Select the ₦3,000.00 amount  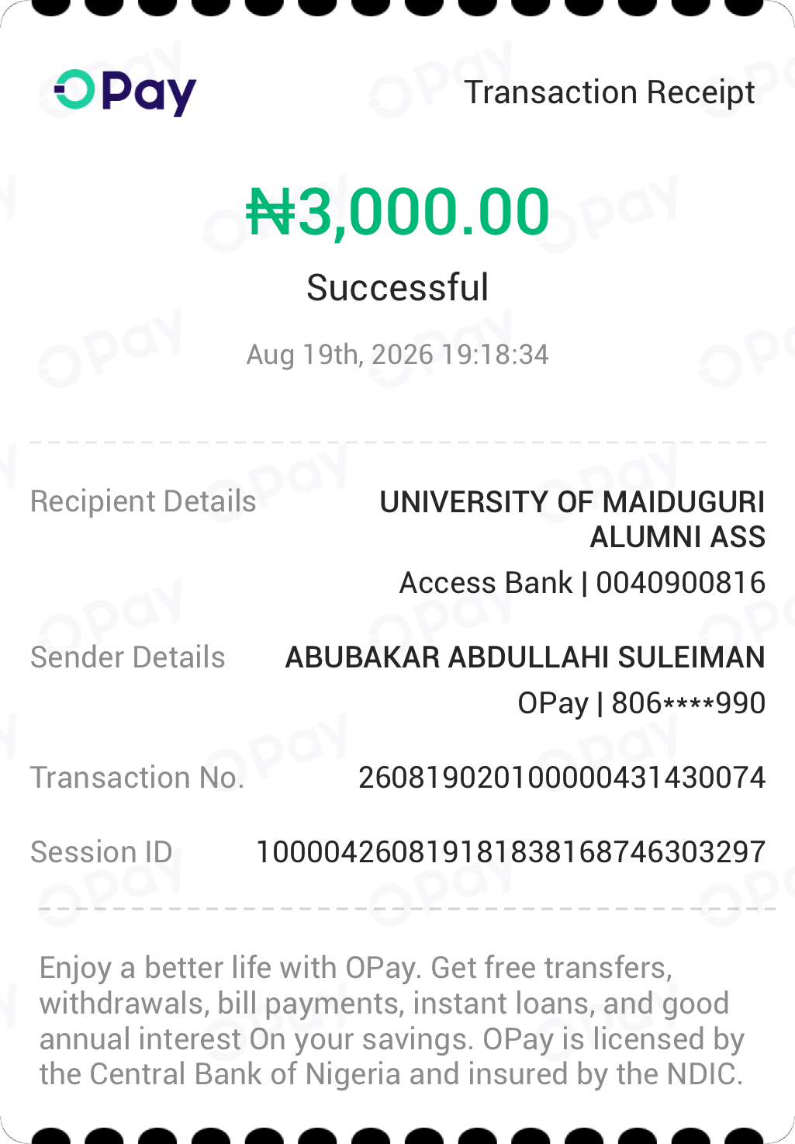click(398, 212)
